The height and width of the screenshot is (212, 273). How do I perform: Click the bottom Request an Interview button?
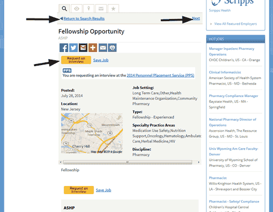(x=79, y=190)
